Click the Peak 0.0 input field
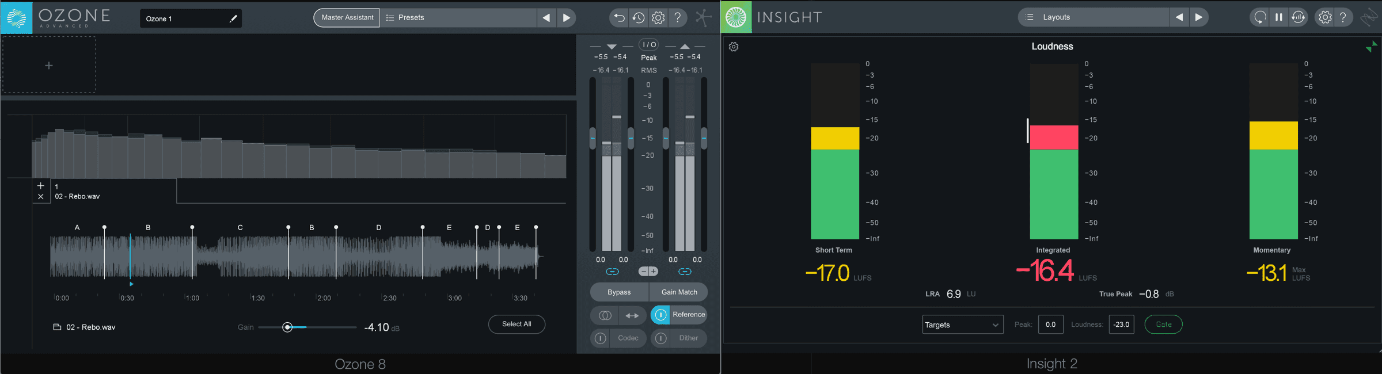Image resolution: width=1382 pixels, height=374 pixels. pyautogui.click(x=1051, y=325)
